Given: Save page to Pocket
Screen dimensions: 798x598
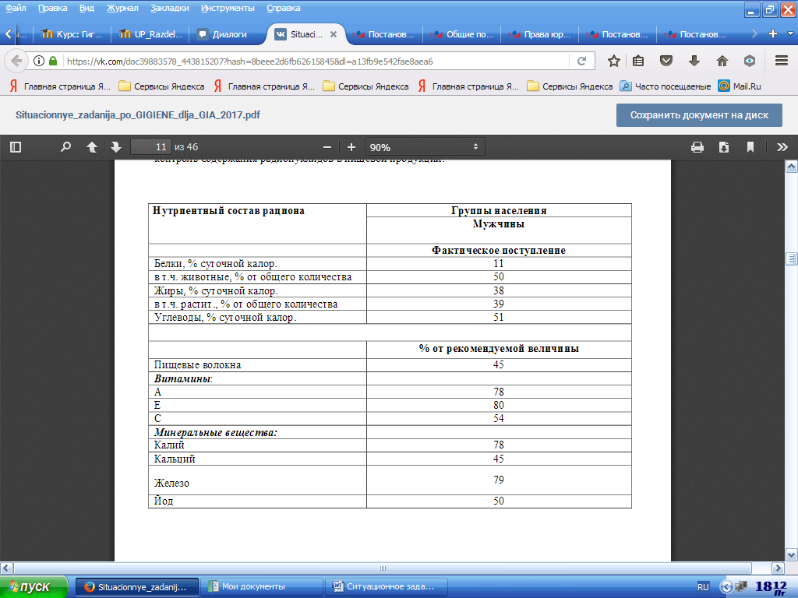Looking at the screenshot, I should coord(666,61).
